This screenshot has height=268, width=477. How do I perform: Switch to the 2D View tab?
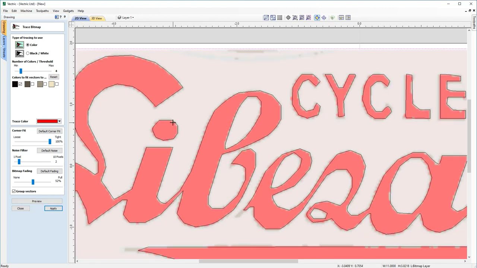80,18
